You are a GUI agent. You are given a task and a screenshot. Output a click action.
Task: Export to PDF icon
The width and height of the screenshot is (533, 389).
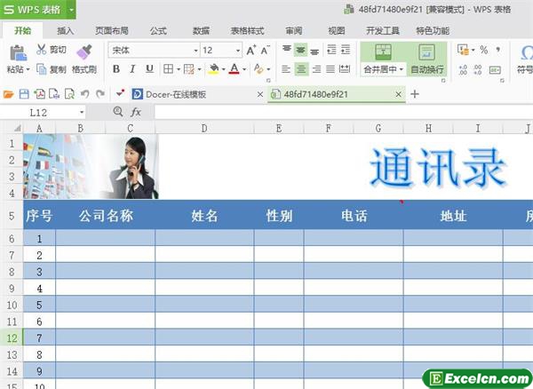[x=39, y=94]
